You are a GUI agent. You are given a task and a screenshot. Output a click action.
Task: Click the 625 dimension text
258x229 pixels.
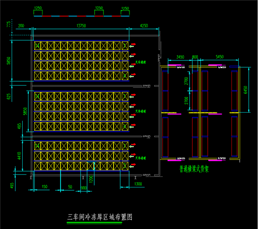(9, 97)
